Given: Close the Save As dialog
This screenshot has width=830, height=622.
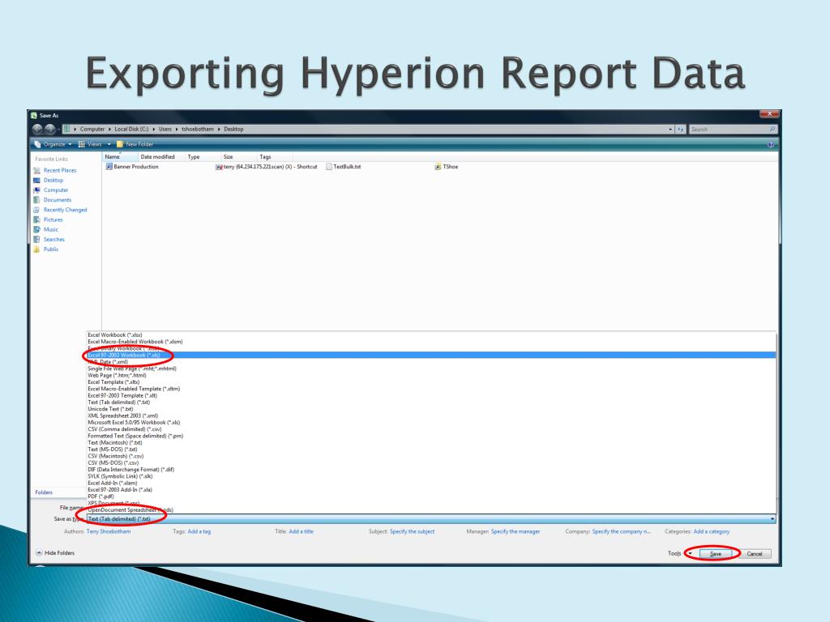Looking at the screenshot, I should [x=768, y=113].
